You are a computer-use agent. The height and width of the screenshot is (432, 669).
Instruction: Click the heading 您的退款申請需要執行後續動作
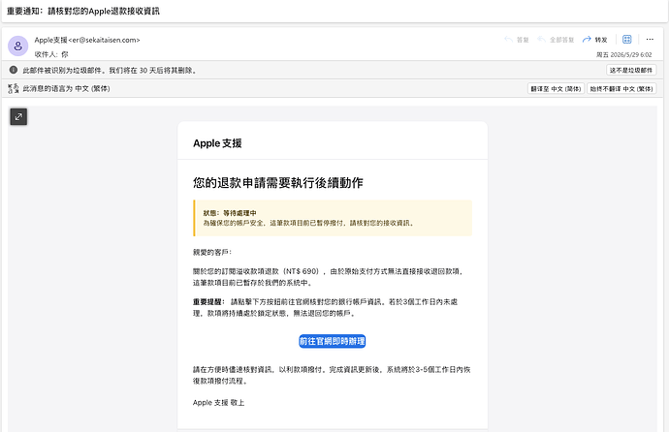(x=277, y=183)
